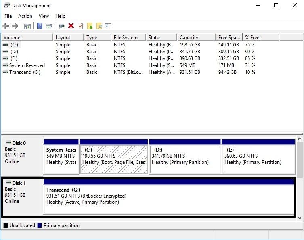Image resolution: width=304 pixels, height=240 pixels.
Task: Click the 31 % free cell
Action: tap(250, 65)
